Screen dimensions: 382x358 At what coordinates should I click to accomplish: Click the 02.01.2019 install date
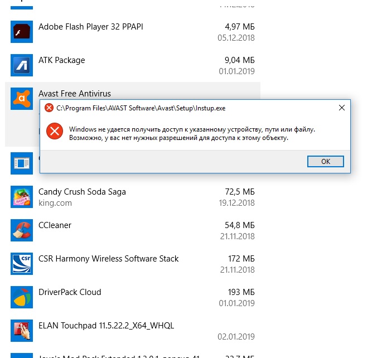point(236,337)
